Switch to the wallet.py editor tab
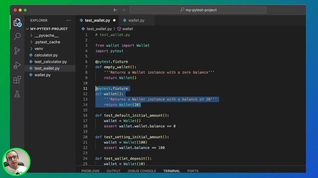This screenshot has width=318, height=178. coord(136,20)
